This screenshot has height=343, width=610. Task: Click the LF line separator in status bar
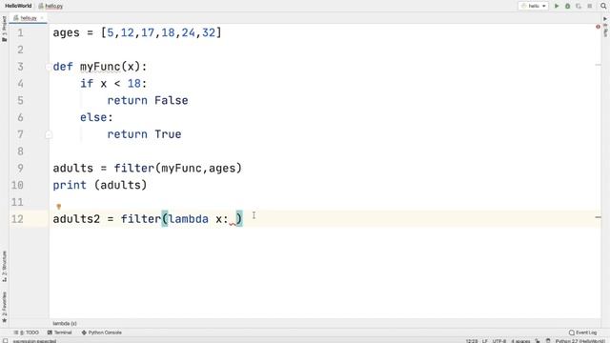485,341
